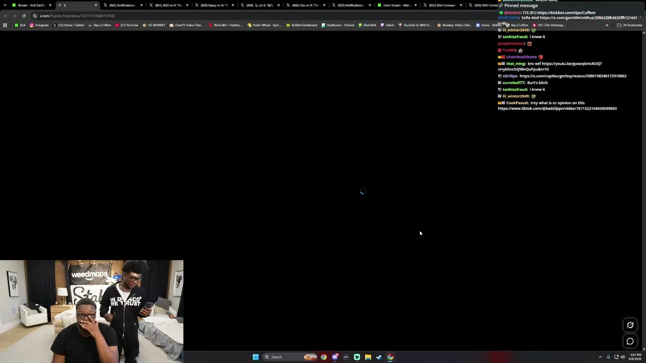
Task: Open the All Bookmarks folder
Action: pos(630,25)
